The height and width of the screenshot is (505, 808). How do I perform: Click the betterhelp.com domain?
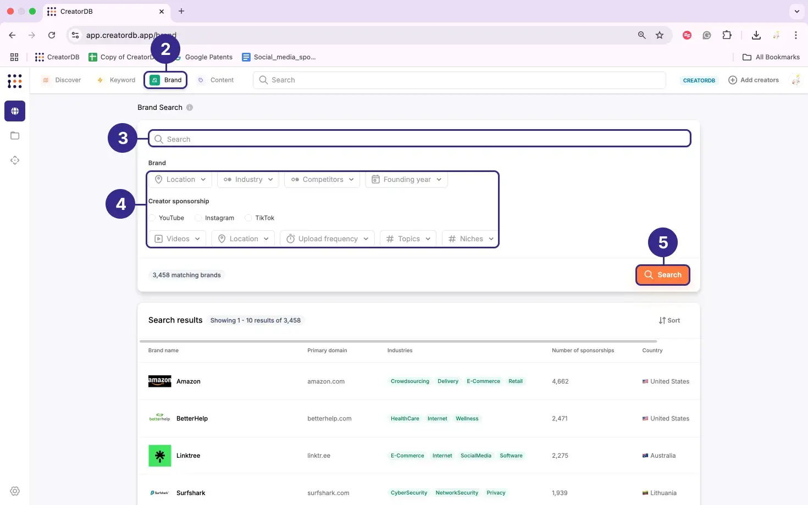(x=329, y=419)
